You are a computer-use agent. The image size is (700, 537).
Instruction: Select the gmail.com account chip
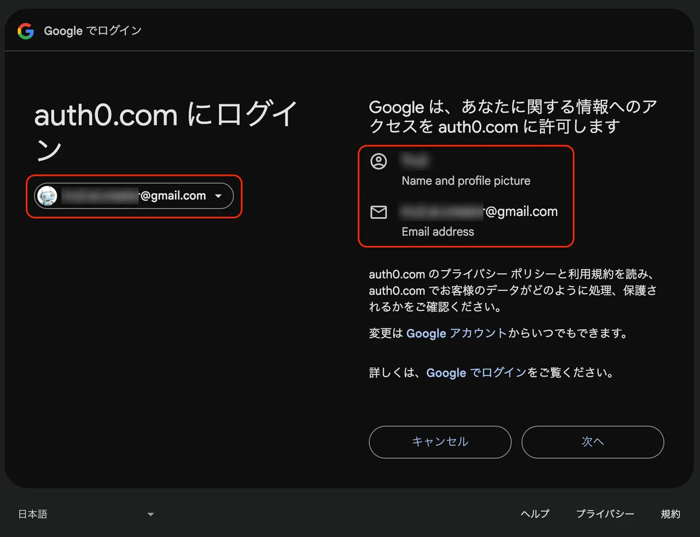(134, 196)
